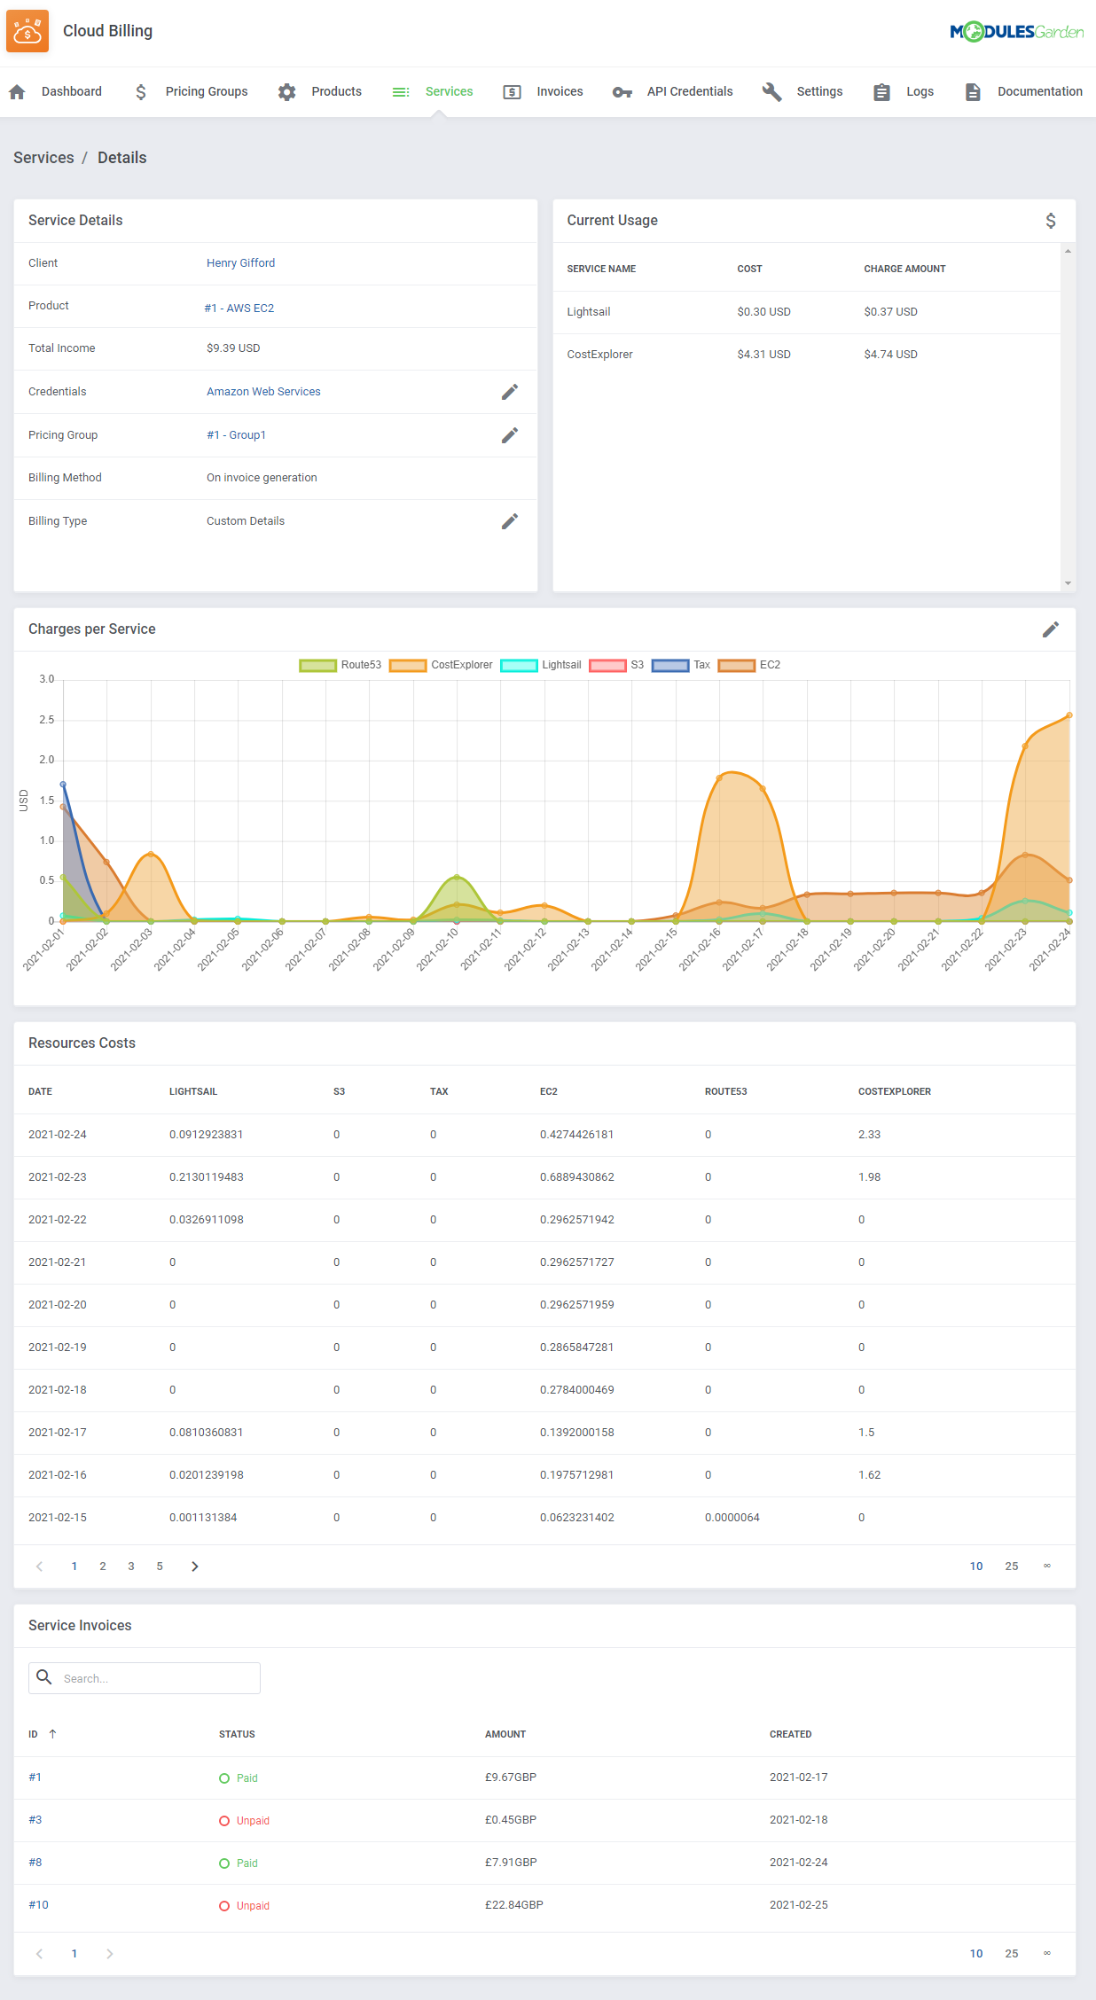Go to next Resources Costs page arrow
1096x2000 pixels.
point(195,1566)
